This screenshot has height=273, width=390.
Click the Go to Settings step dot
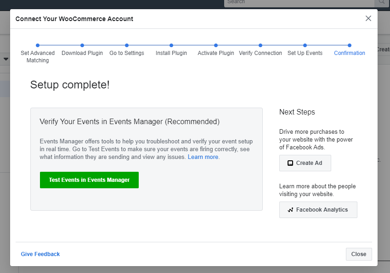tap(127, 45)
